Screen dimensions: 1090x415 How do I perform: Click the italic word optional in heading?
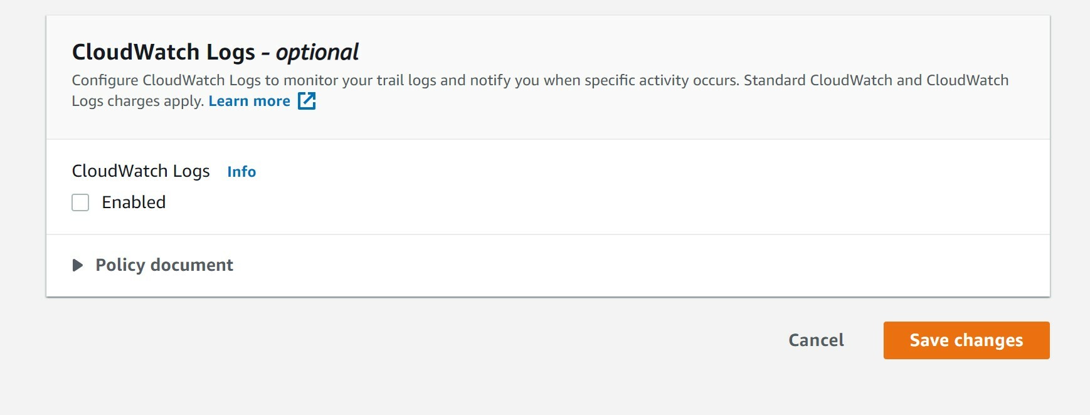pyautogui.click(x=317, y=52)
